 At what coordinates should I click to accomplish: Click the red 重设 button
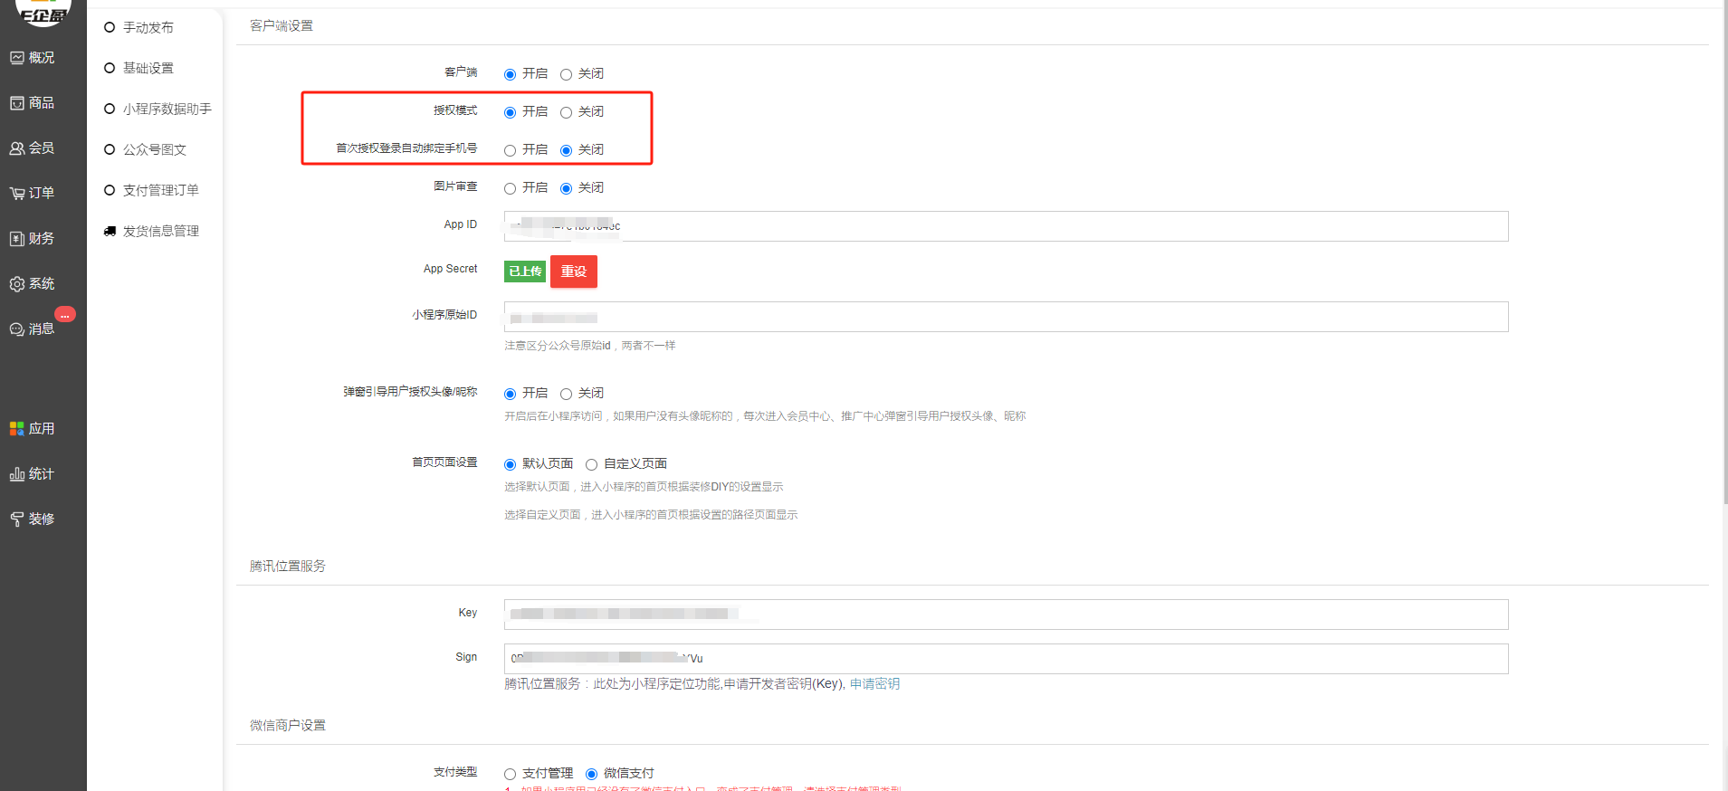pos(573,272)
